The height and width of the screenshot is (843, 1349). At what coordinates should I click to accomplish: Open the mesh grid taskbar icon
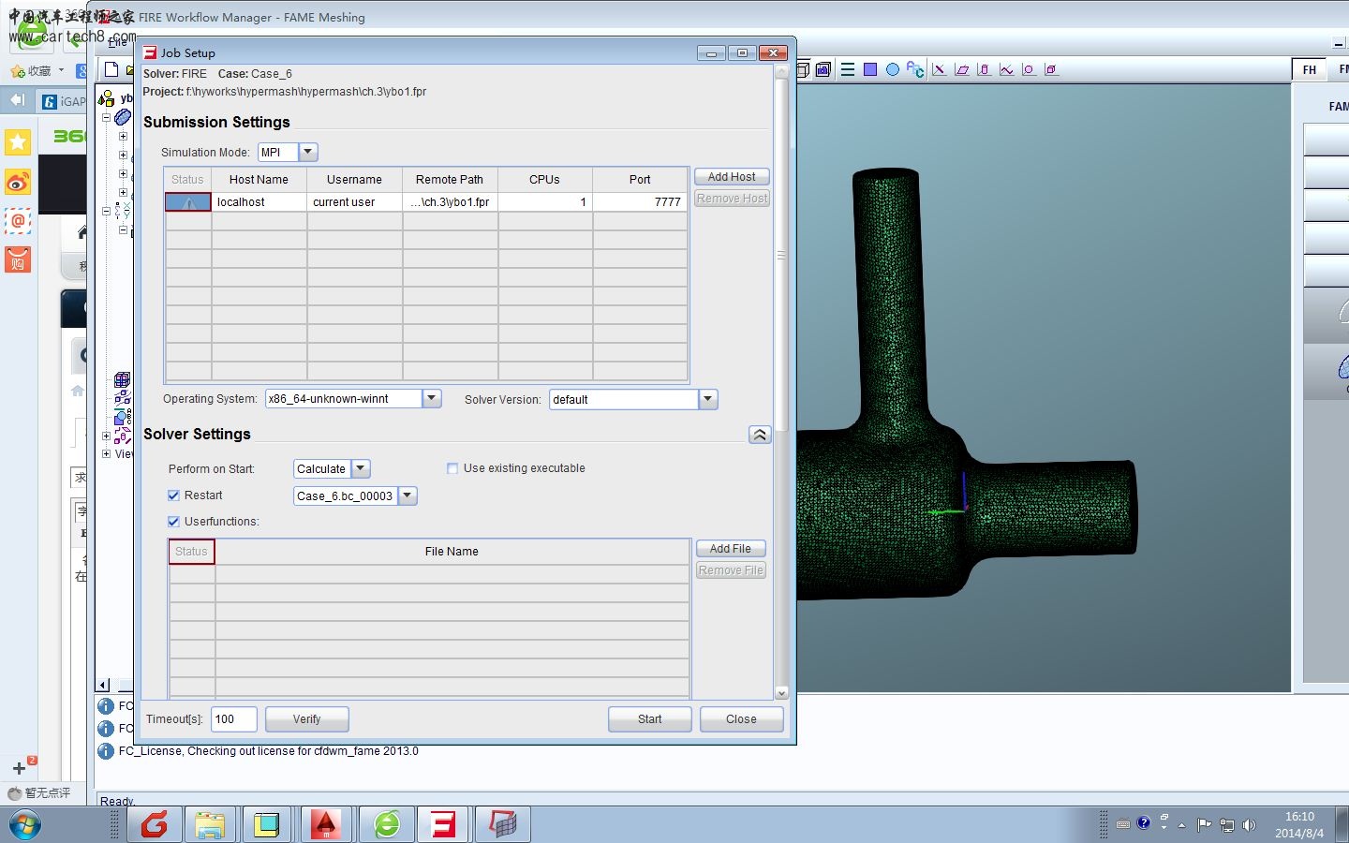coord(503,825)
